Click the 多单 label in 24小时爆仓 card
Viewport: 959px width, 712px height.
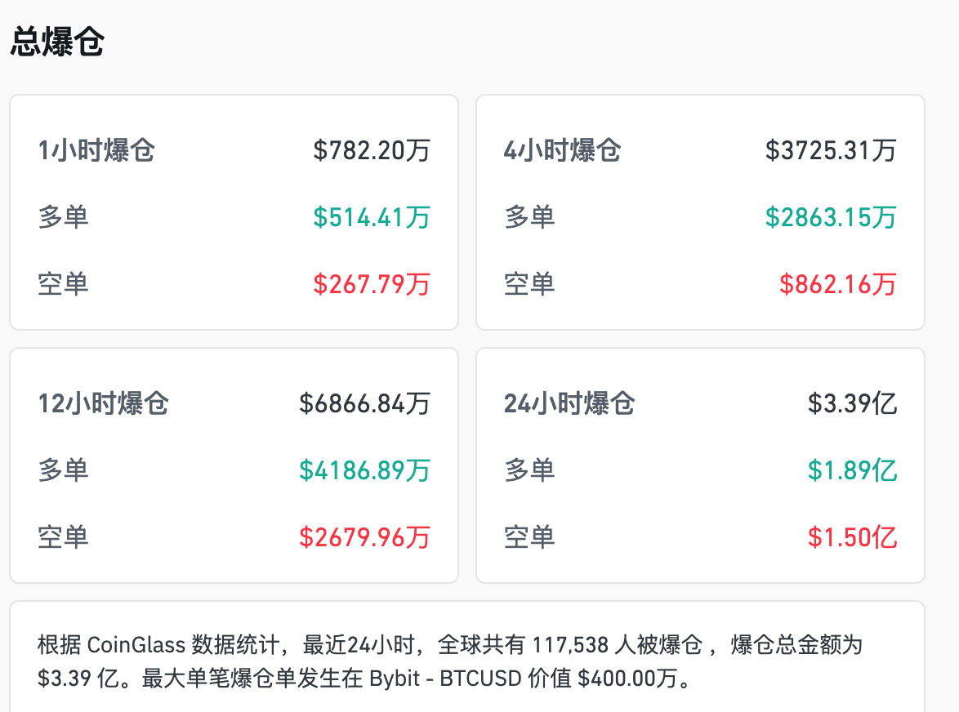point(529,470)
